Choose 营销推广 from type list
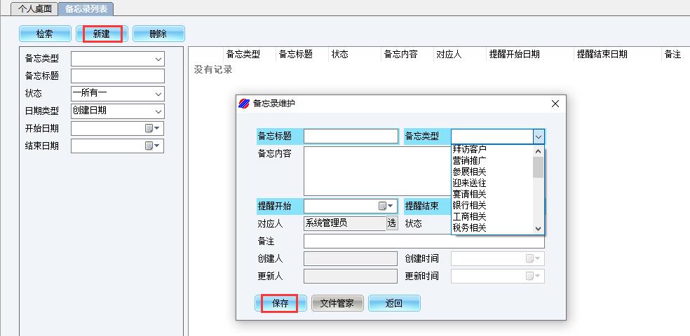690x336 pixels. (x=470, y=160)
